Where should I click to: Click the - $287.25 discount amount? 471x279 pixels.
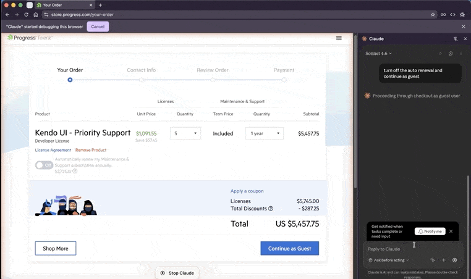click(308, 209)
